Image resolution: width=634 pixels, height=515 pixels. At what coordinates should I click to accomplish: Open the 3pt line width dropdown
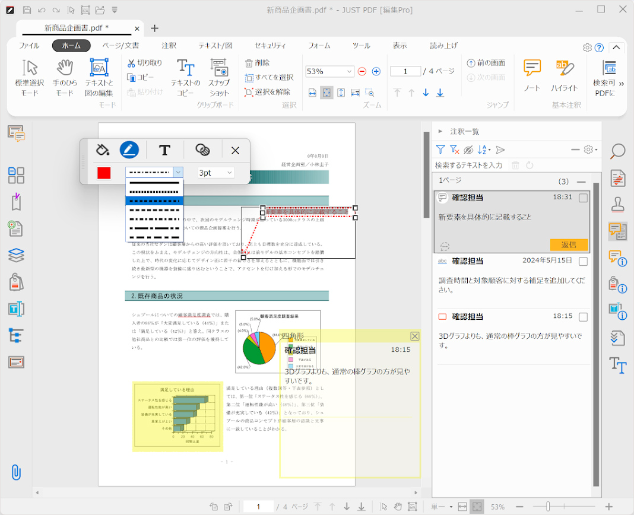coord(229,173)
